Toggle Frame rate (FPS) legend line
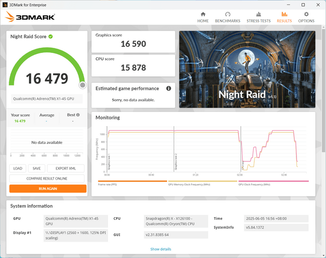 [132, 181]
